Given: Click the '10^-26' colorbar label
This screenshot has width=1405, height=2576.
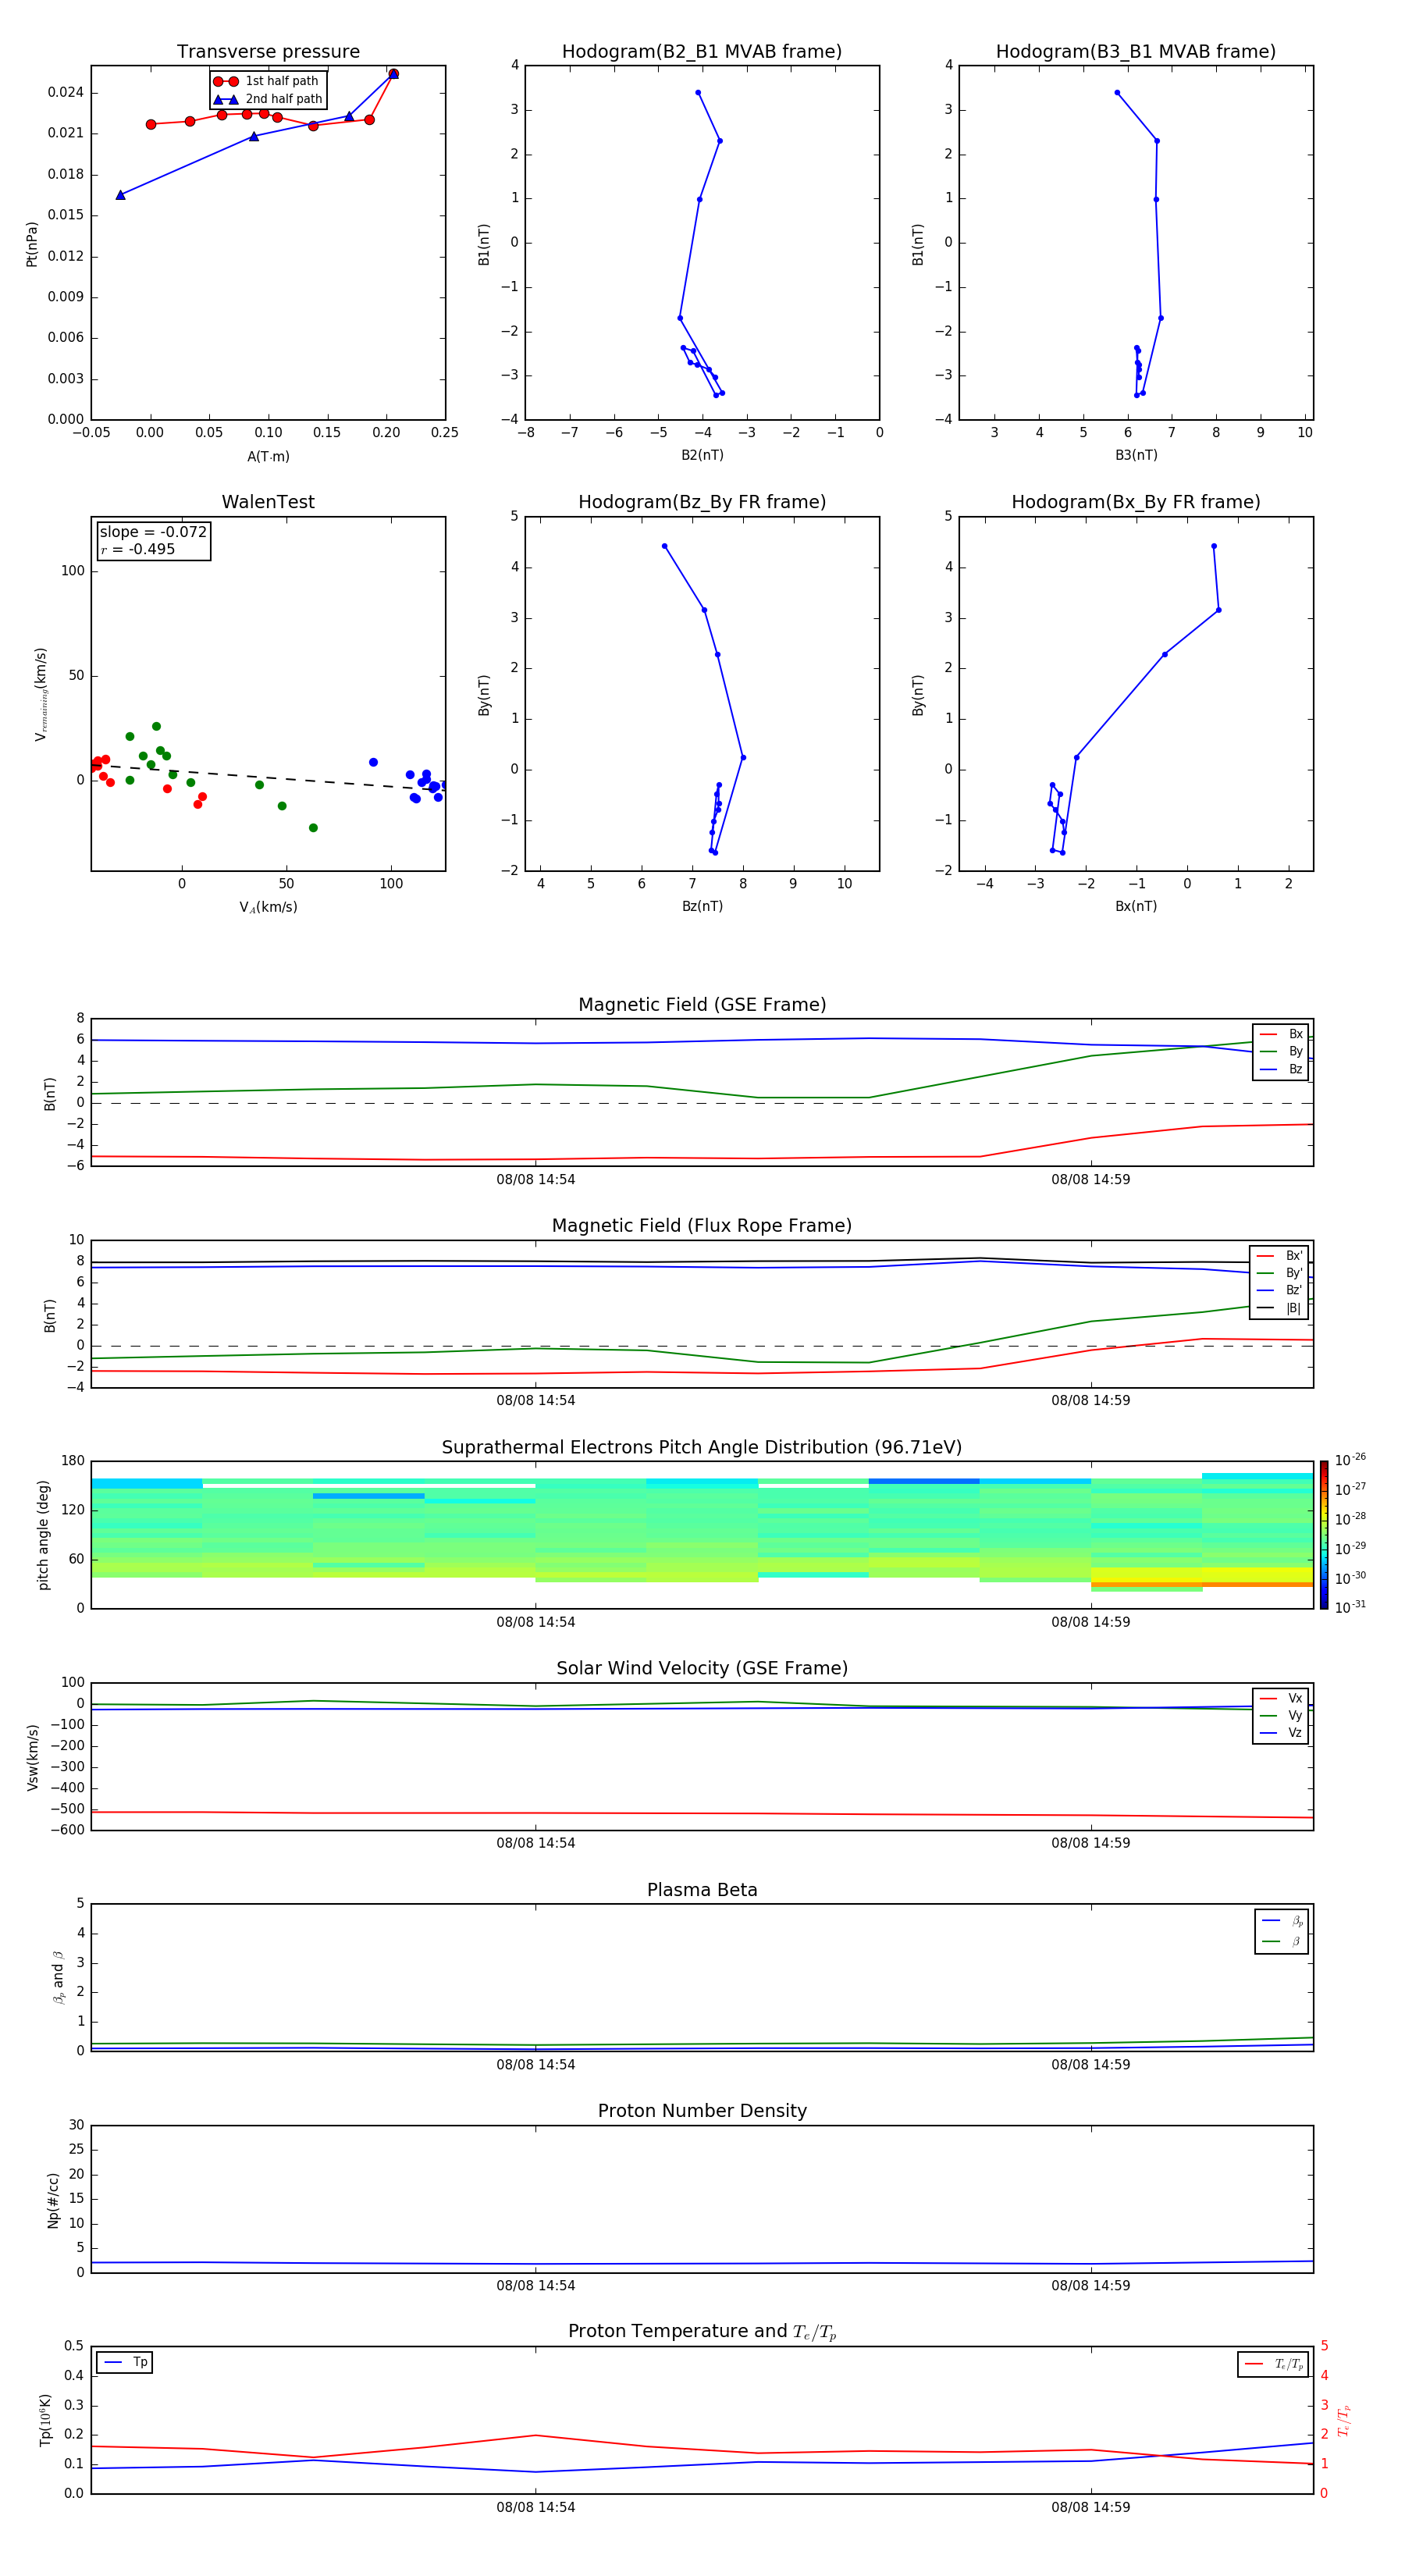Looking at the screenshot, I should click(x=1351, y=1460).
